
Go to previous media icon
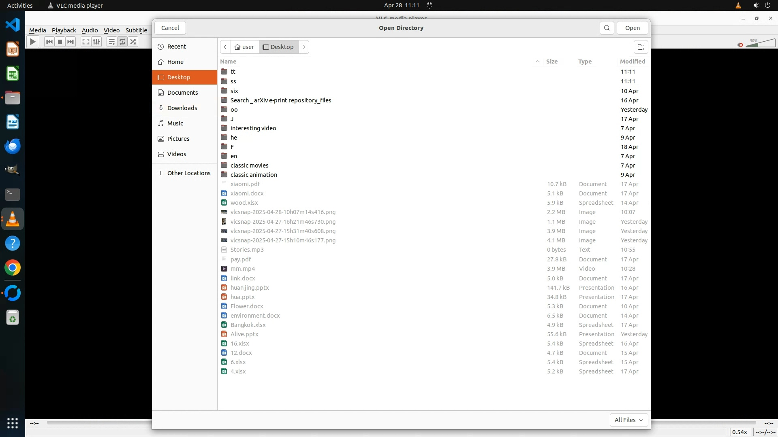[49, 42]
